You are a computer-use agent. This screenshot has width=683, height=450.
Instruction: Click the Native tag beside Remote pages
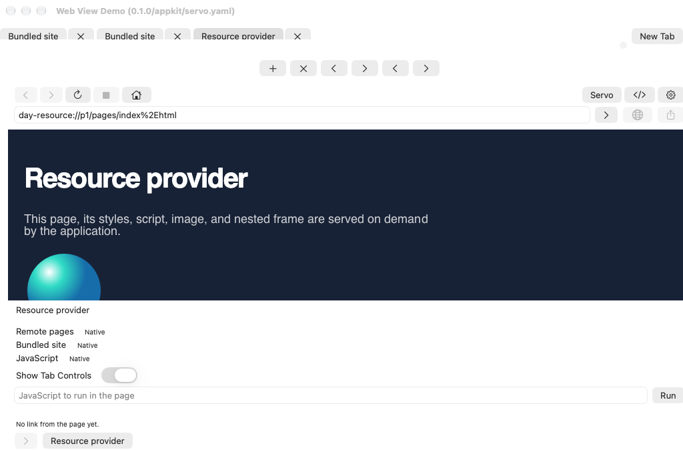95,332
